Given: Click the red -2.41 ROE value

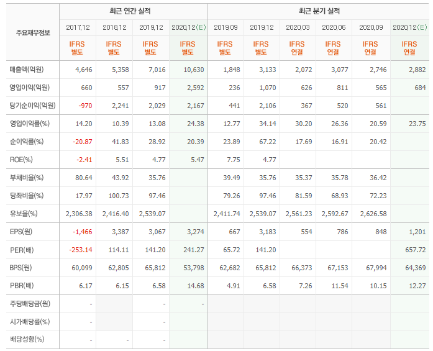Looking at the screenshot, I should 84,160.
